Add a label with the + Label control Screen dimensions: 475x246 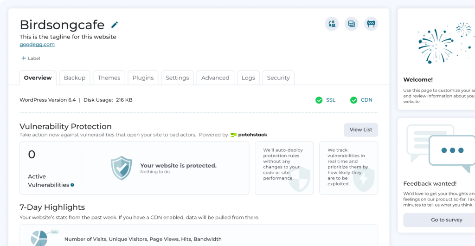pyautogui.click(x=31, y=58)
